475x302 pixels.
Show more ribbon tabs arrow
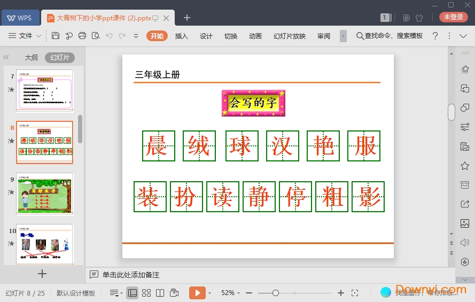[343, 36]
